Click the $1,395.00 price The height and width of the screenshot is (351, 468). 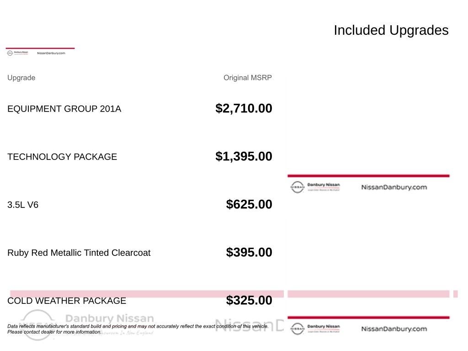point(244,156)
